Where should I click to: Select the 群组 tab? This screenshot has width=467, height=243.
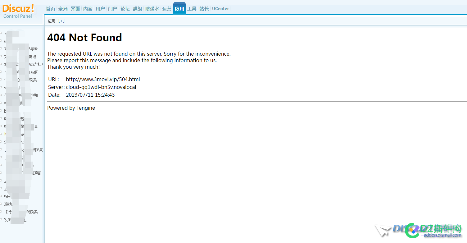click(x=137, y=9)
